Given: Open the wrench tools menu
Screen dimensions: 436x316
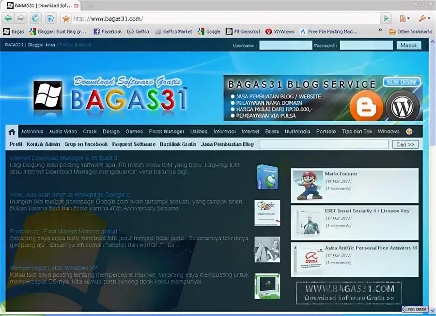Looking at the screenshot, I should click(424, 18).
